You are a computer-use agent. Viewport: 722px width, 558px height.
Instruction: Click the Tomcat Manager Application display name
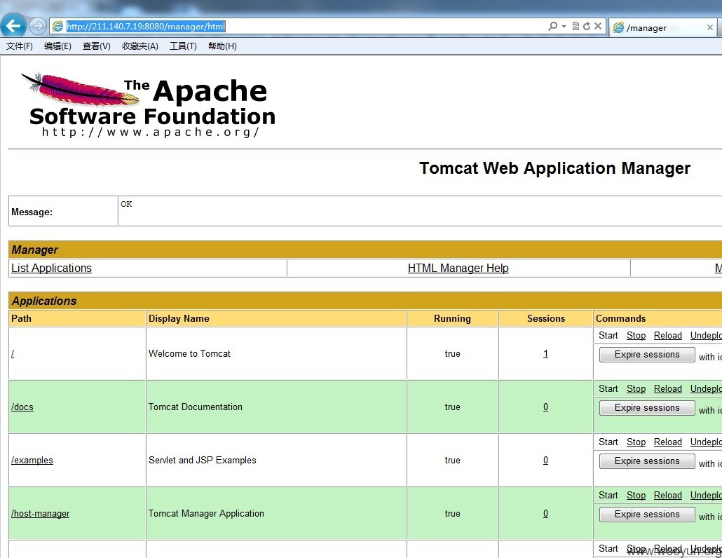(x=206, y=513)
